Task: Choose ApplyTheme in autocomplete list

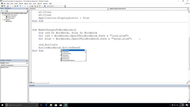Action: [x=72, y=57]
